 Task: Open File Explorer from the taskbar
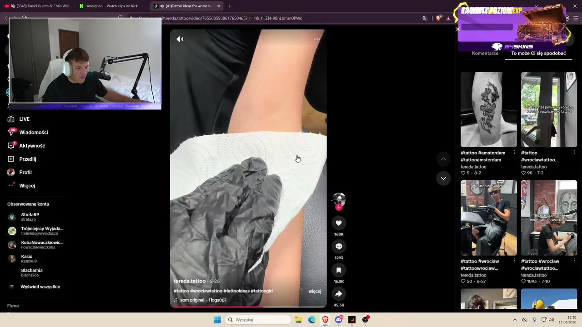(298, 320)
